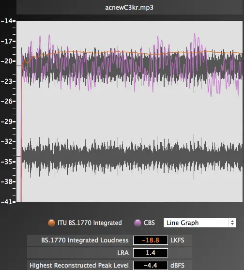Click the Highest Reconstructed Peak Level label
This screenshot has height=270, width=244.
[79, 265]
